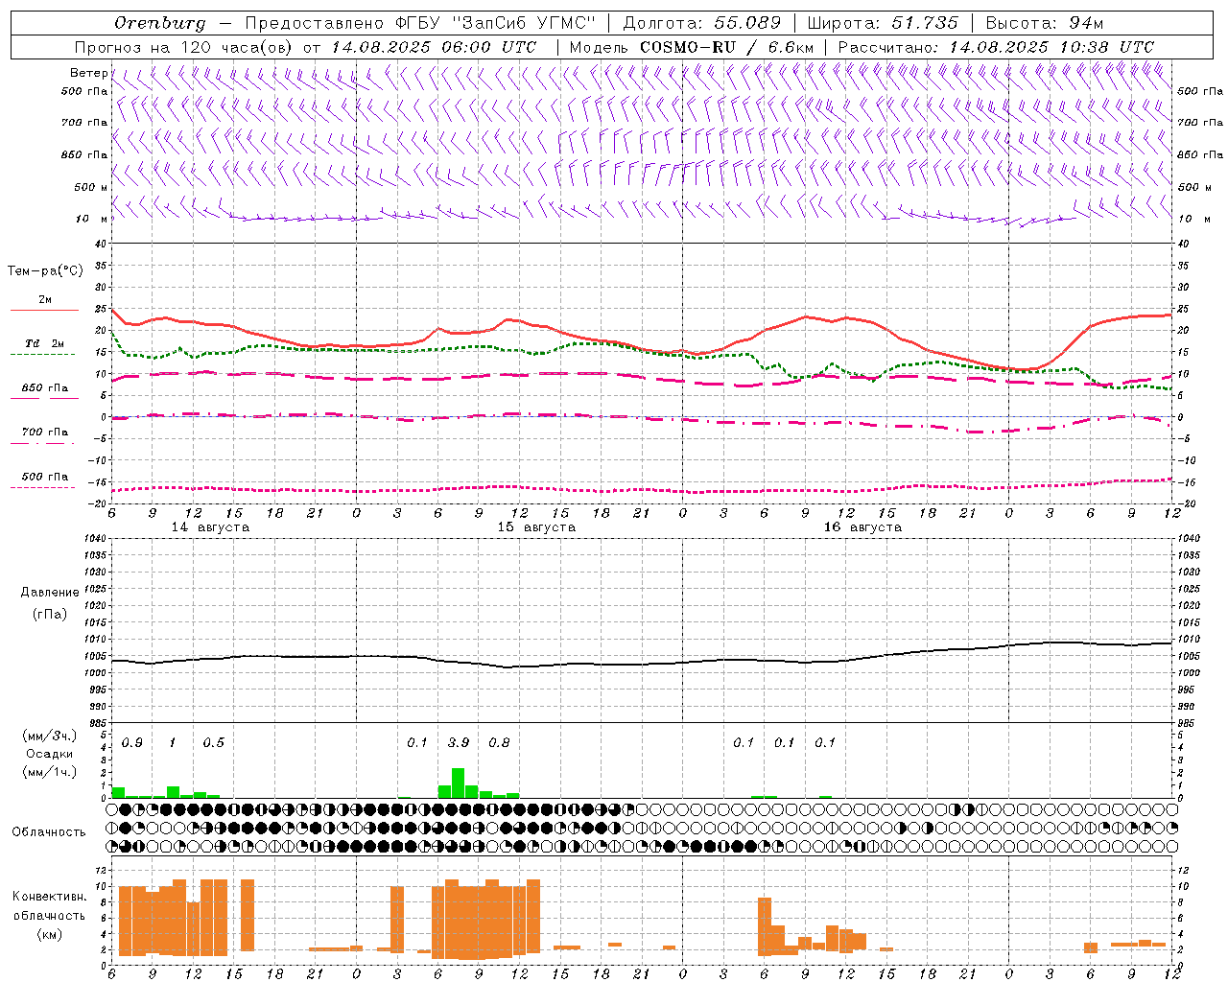
Task: Click the Orenburg station name in the header
Action: pos(160,23)
